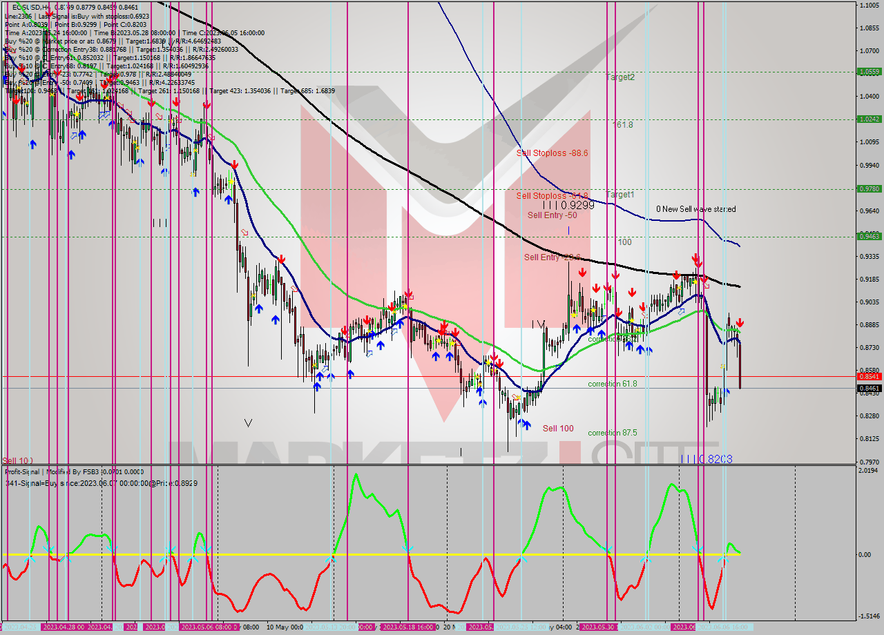Click the red sell arrow at latest candle
Image resolution: width=884 pixels, height=635 pixels.
[740, 322]
